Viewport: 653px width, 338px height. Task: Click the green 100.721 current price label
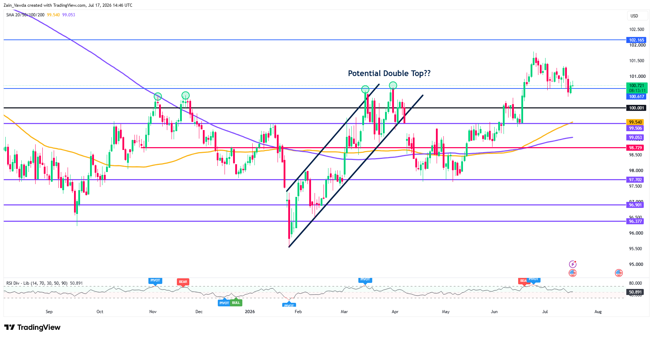[x=637, y=86]
